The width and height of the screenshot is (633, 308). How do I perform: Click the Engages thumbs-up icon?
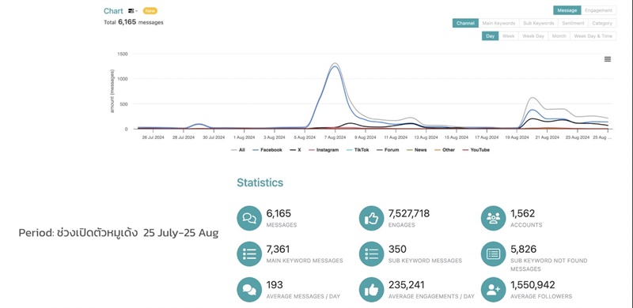point(371,218)
